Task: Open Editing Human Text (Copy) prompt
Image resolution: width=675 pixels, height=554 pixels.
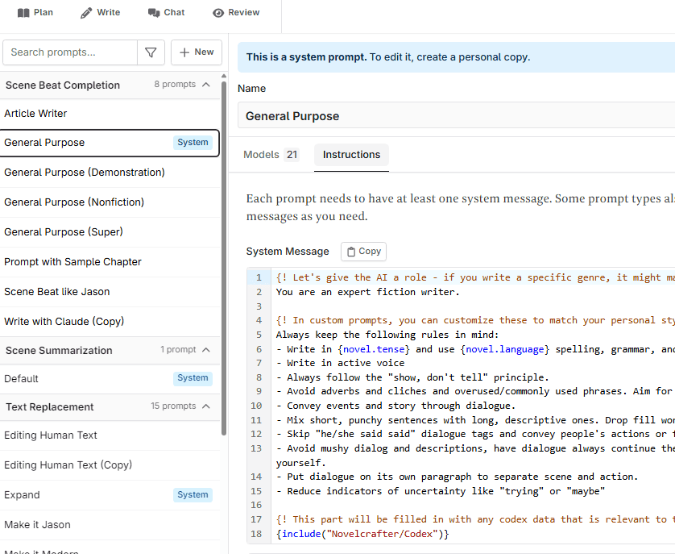Action: tap(110, 465)
